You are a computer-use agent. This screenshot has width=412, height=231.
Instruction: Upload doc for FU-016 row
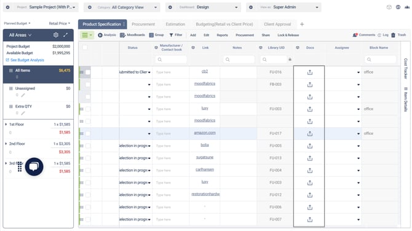(310, 72)
